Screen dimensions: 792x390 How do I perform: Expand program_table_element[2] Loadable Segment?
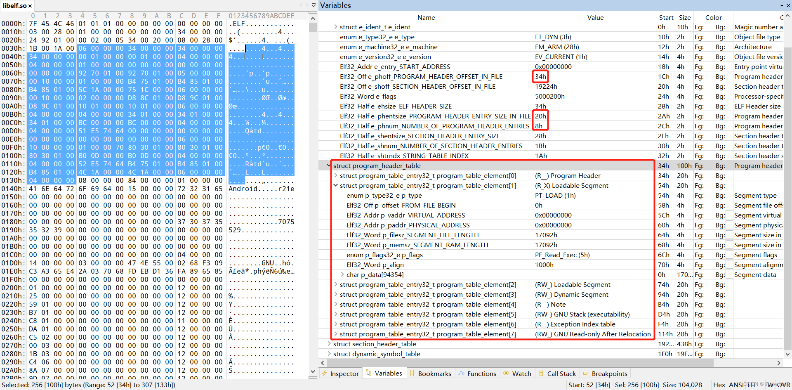pos(336,284)
